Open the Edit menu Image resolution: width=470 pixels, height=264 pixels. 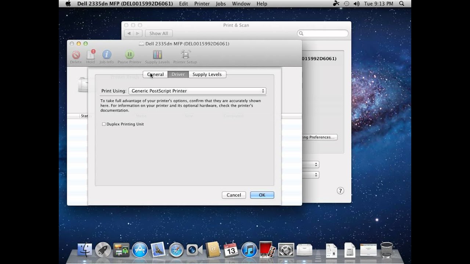184,4
